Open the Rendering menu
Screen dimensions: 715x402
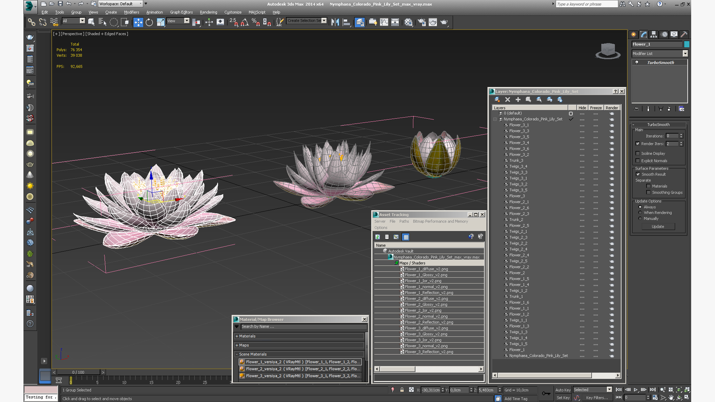pyautogui.click(x=209, y=12)
